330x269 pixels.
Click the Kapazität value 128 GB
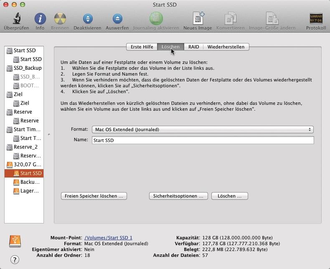click(237, 238)
